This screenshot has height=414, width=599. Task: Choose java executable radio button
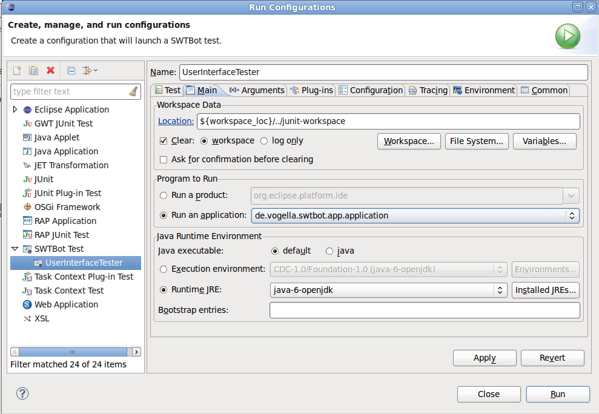pyautogui.click(x=329, y=251)
